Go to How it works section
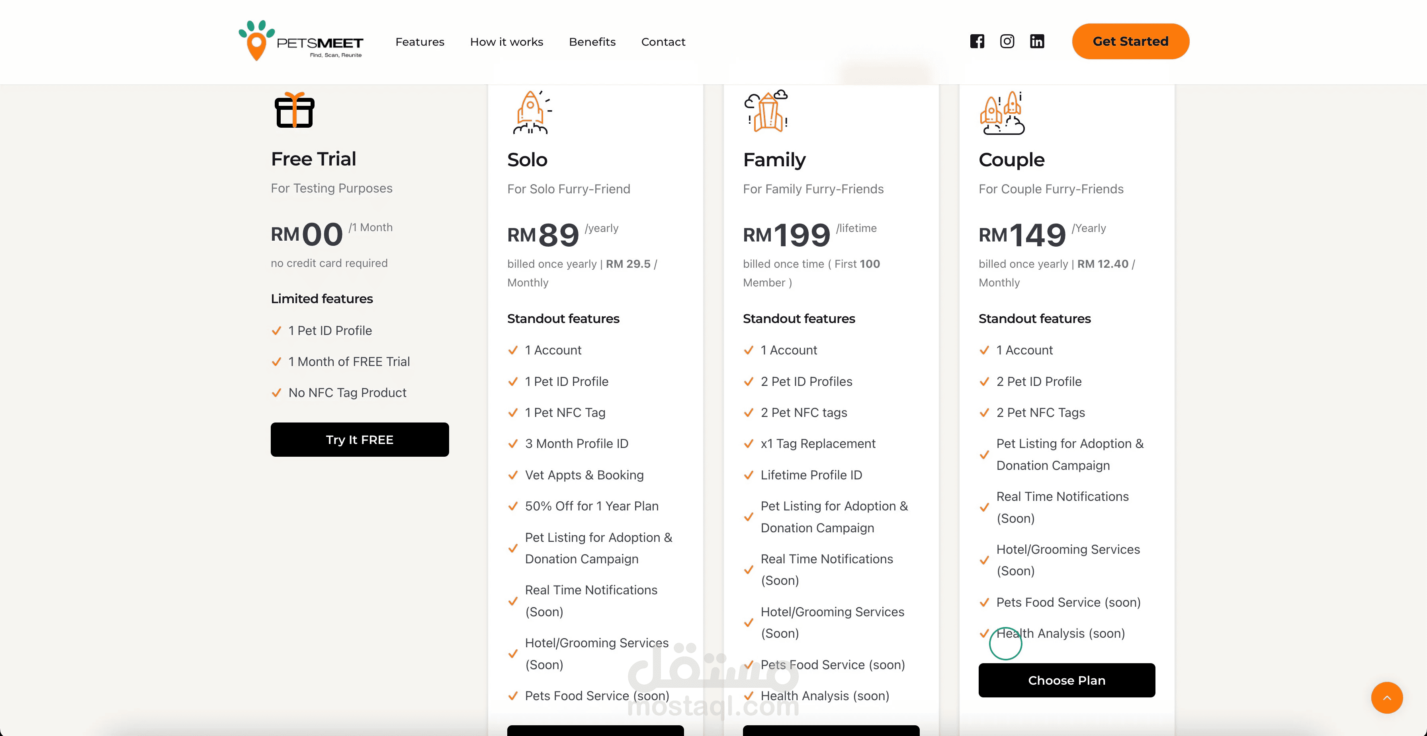The image size is (1427, 736). (x=506, y=42)
